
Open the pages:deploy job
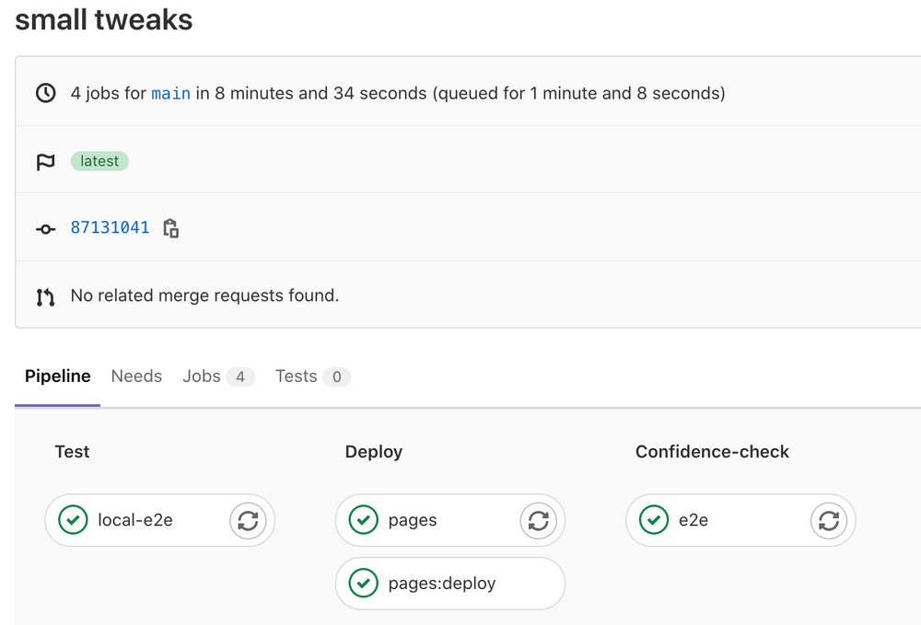point(442,584)
